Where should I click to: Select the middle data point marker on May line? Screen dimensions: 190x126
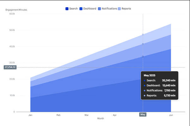[x=143, y=44]
